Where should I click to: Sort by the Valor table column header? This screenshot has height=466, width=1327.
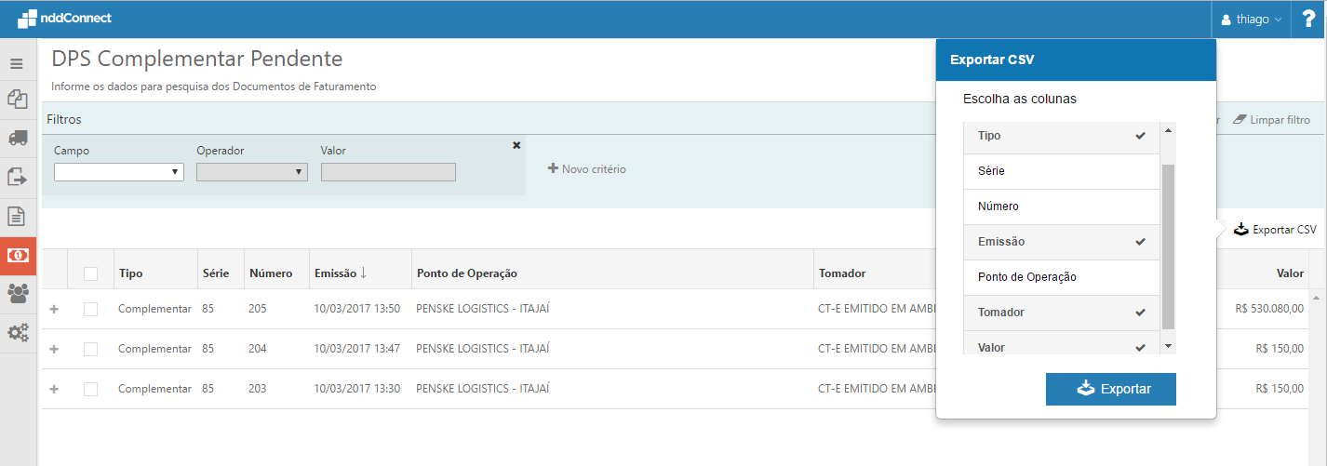pyautogui.click(x=1290, y=273)
